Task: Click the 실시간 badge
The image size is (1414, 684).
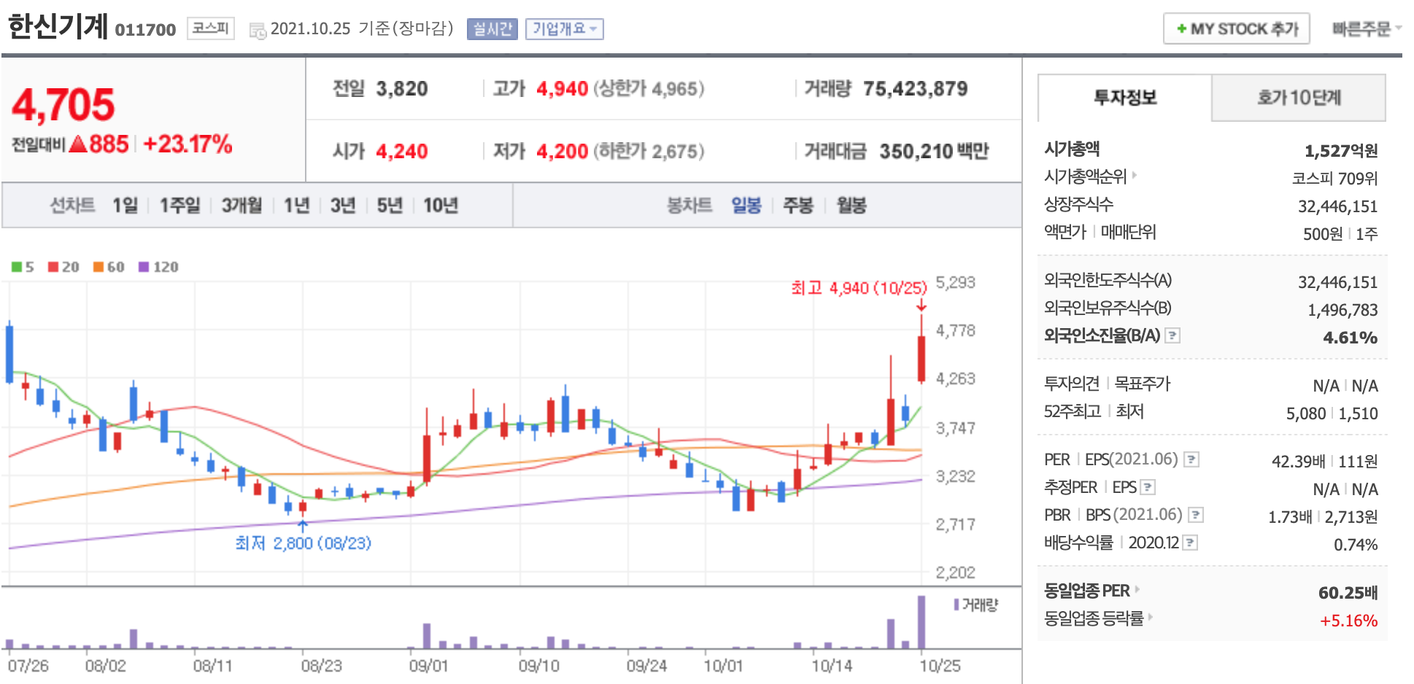Action: [492, 29]
